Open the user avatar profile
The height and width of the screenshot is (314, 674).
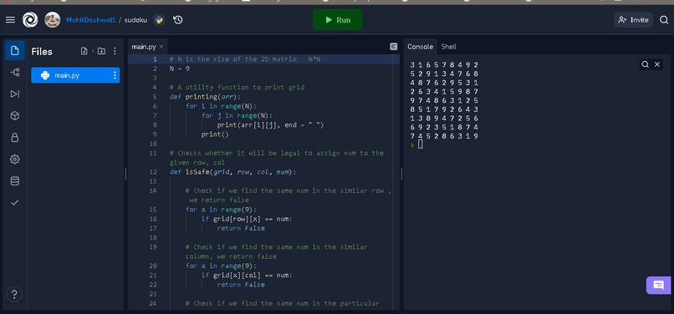[53, 20]
